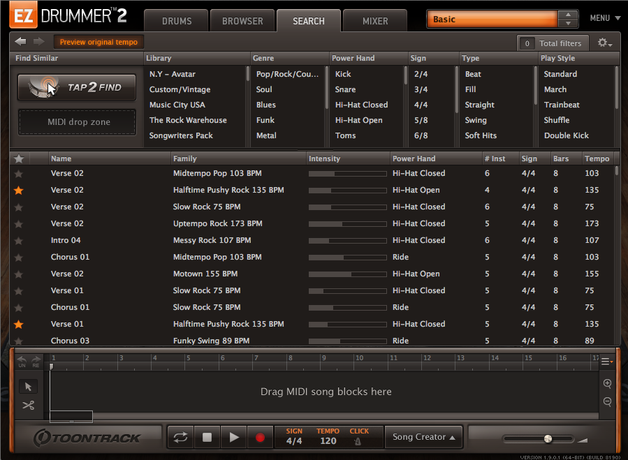Toggle loop playback mode

[x=180, y=436]
